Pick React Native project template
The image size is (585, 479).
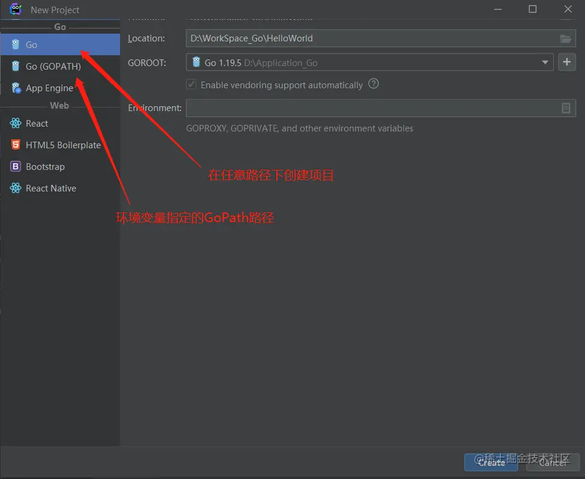tap(60, 188)
